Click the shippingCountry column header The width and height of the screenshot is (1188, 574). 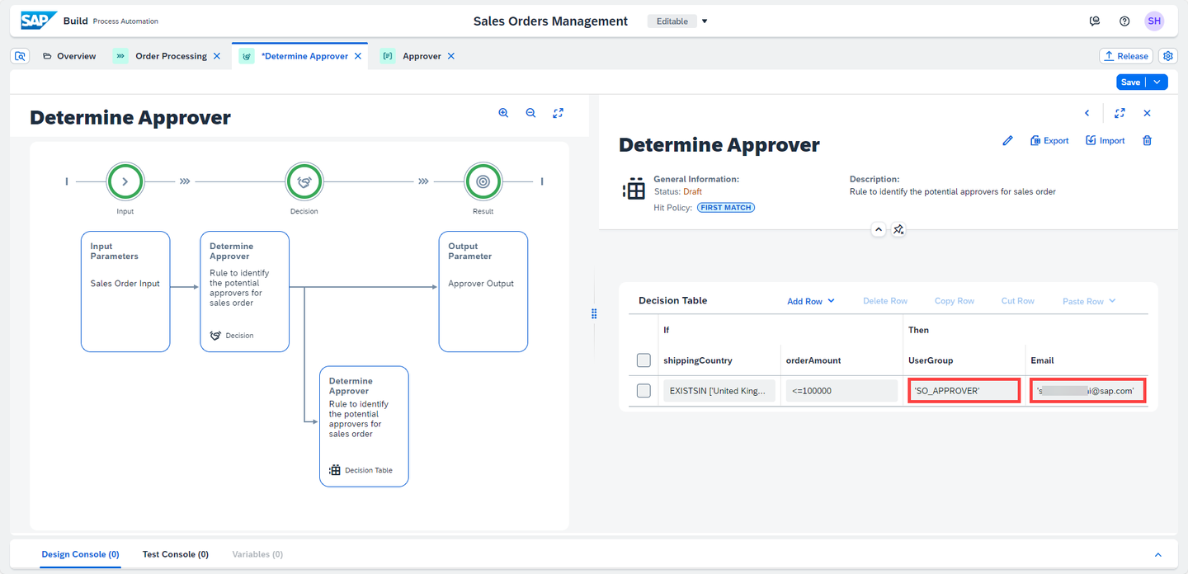(x=698, y=360)
